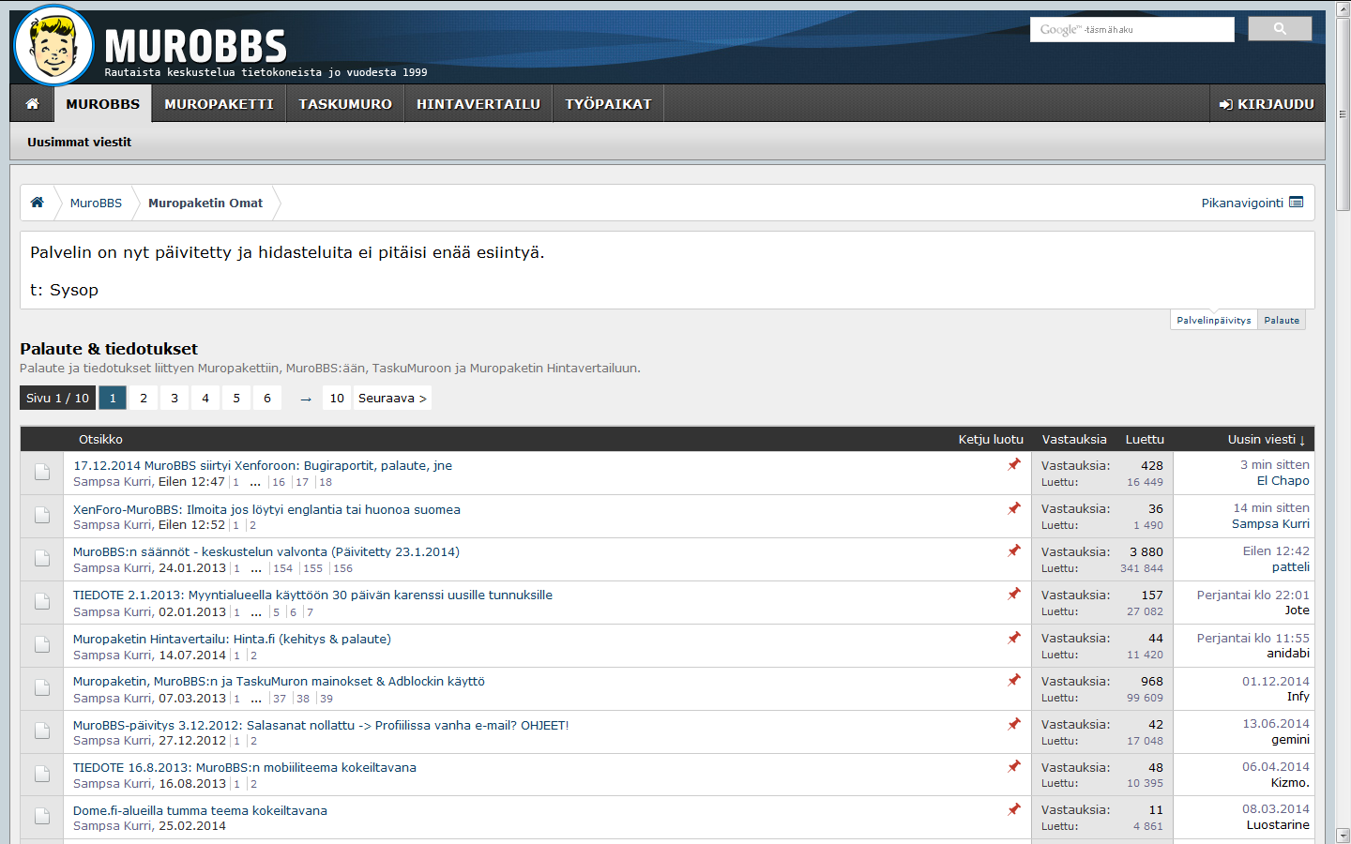Click the pin icon on Dome.fi thread
Screen dimensions: 1351x844
[1014, 809]
